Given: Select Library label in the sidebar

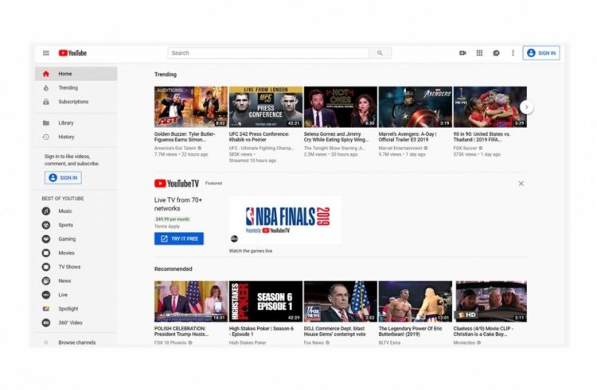Looking at the screenshot, I should (66, 123).
